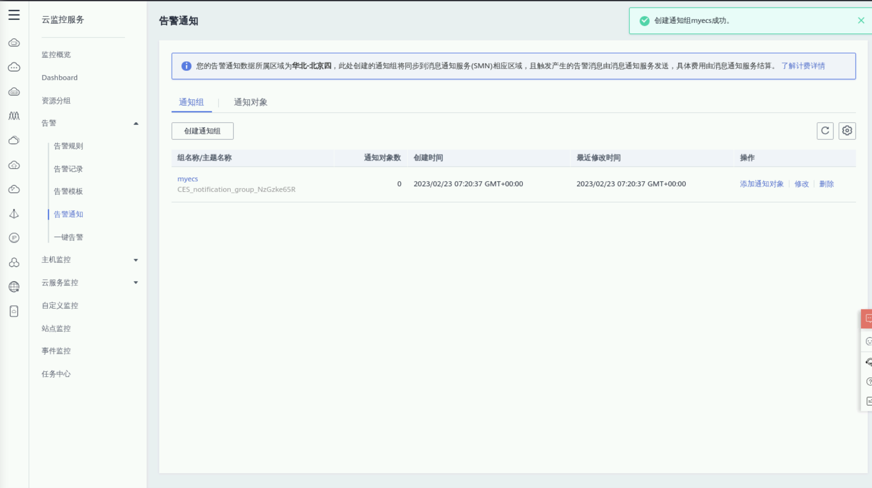Open the red chat bubble widget
872x488 pixels.
click(867, 319)
